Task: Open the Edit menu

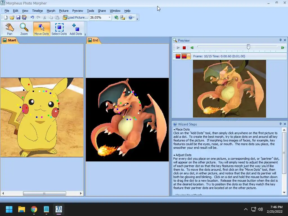Action: 15,11
